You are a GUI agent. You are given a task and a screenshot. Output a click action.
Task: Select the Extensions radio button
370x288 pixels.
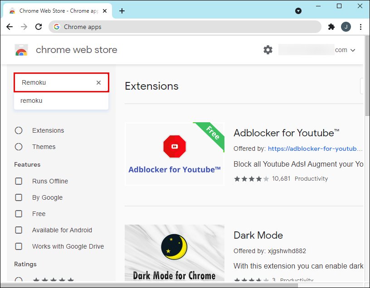coord(19,130)
